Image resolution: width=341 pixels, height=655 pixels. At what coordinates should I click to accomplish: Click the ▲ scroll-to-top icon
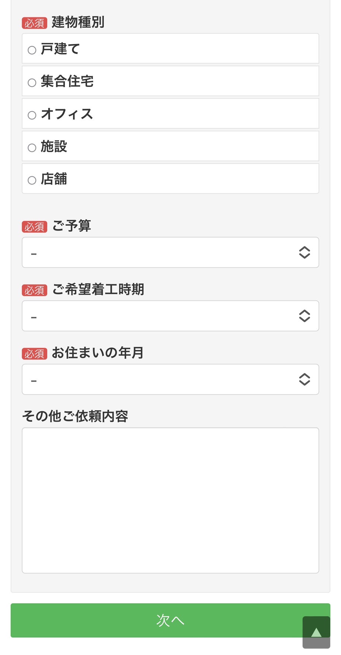point(316,632)
